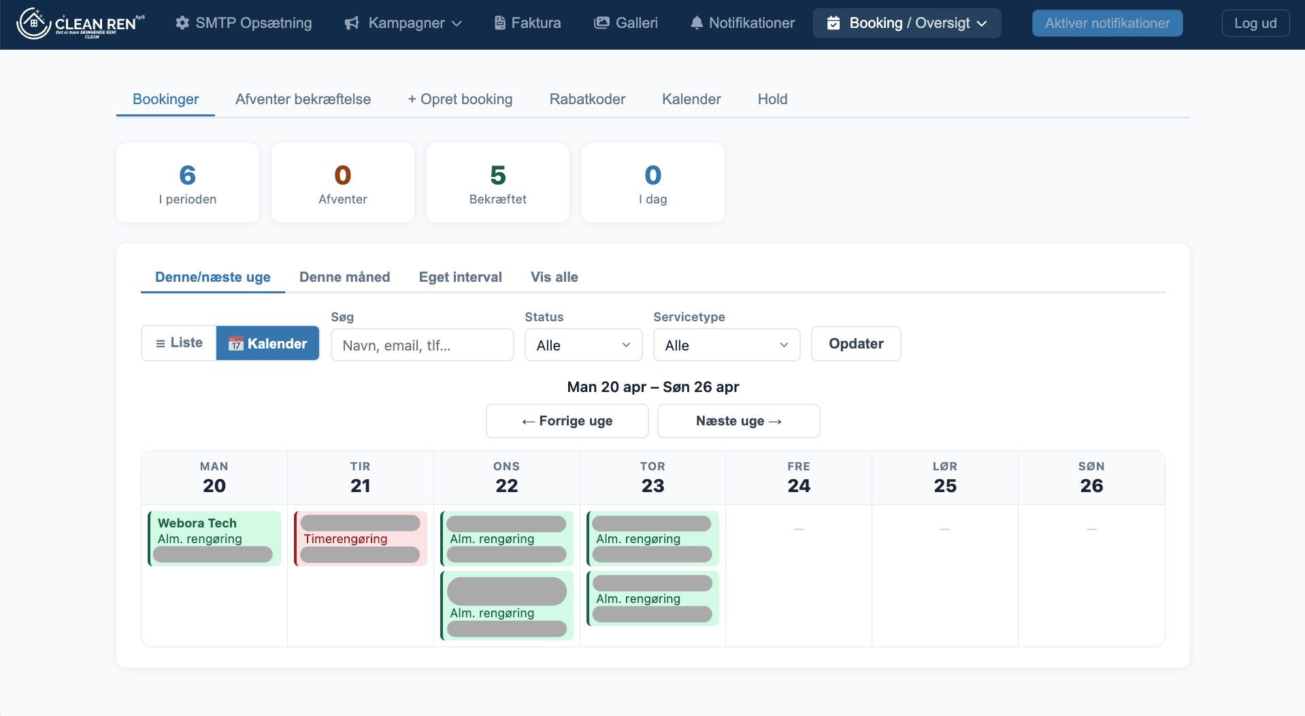Open Faktura invoice page
This screenshot has height=716, width=1305.
pos(527,23)
